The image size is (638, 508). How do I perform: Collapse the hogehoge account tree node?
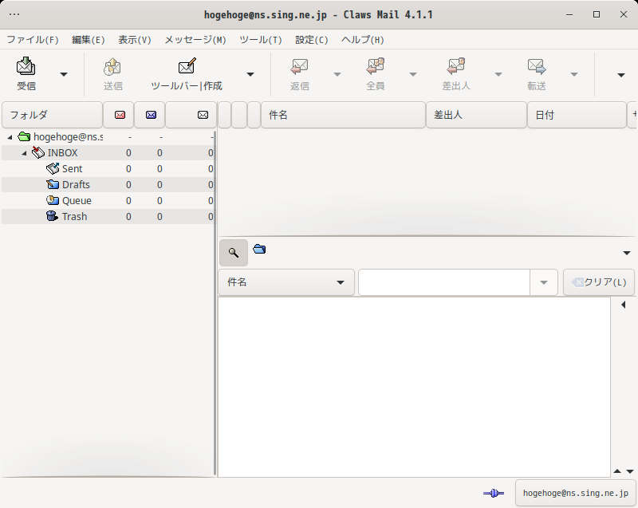pyautogui.click(x=10, y=137)
